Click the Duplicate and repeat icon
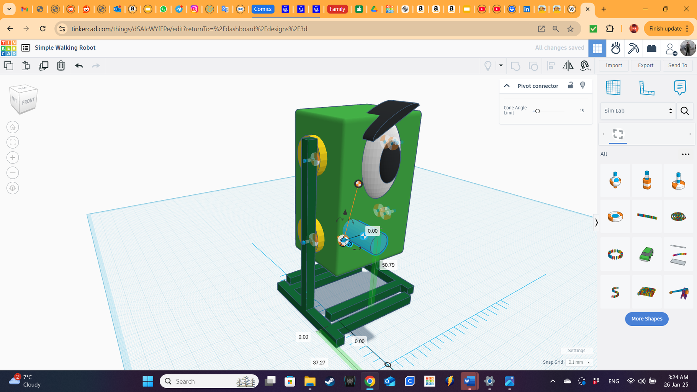Viewport: 697px width, 392px height. pyautogui.click(x=44, y=66)
